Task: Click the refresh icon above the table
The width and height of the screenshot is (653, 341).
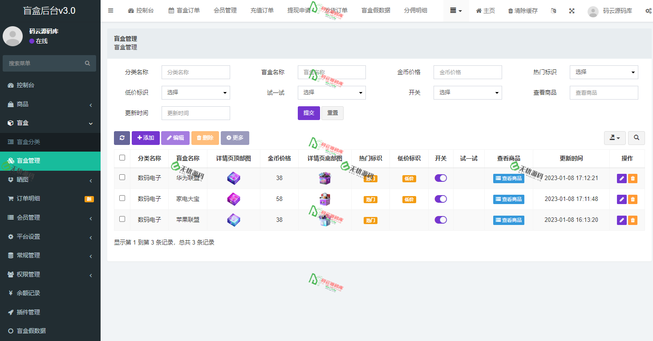Action: (x=122, y=138)
